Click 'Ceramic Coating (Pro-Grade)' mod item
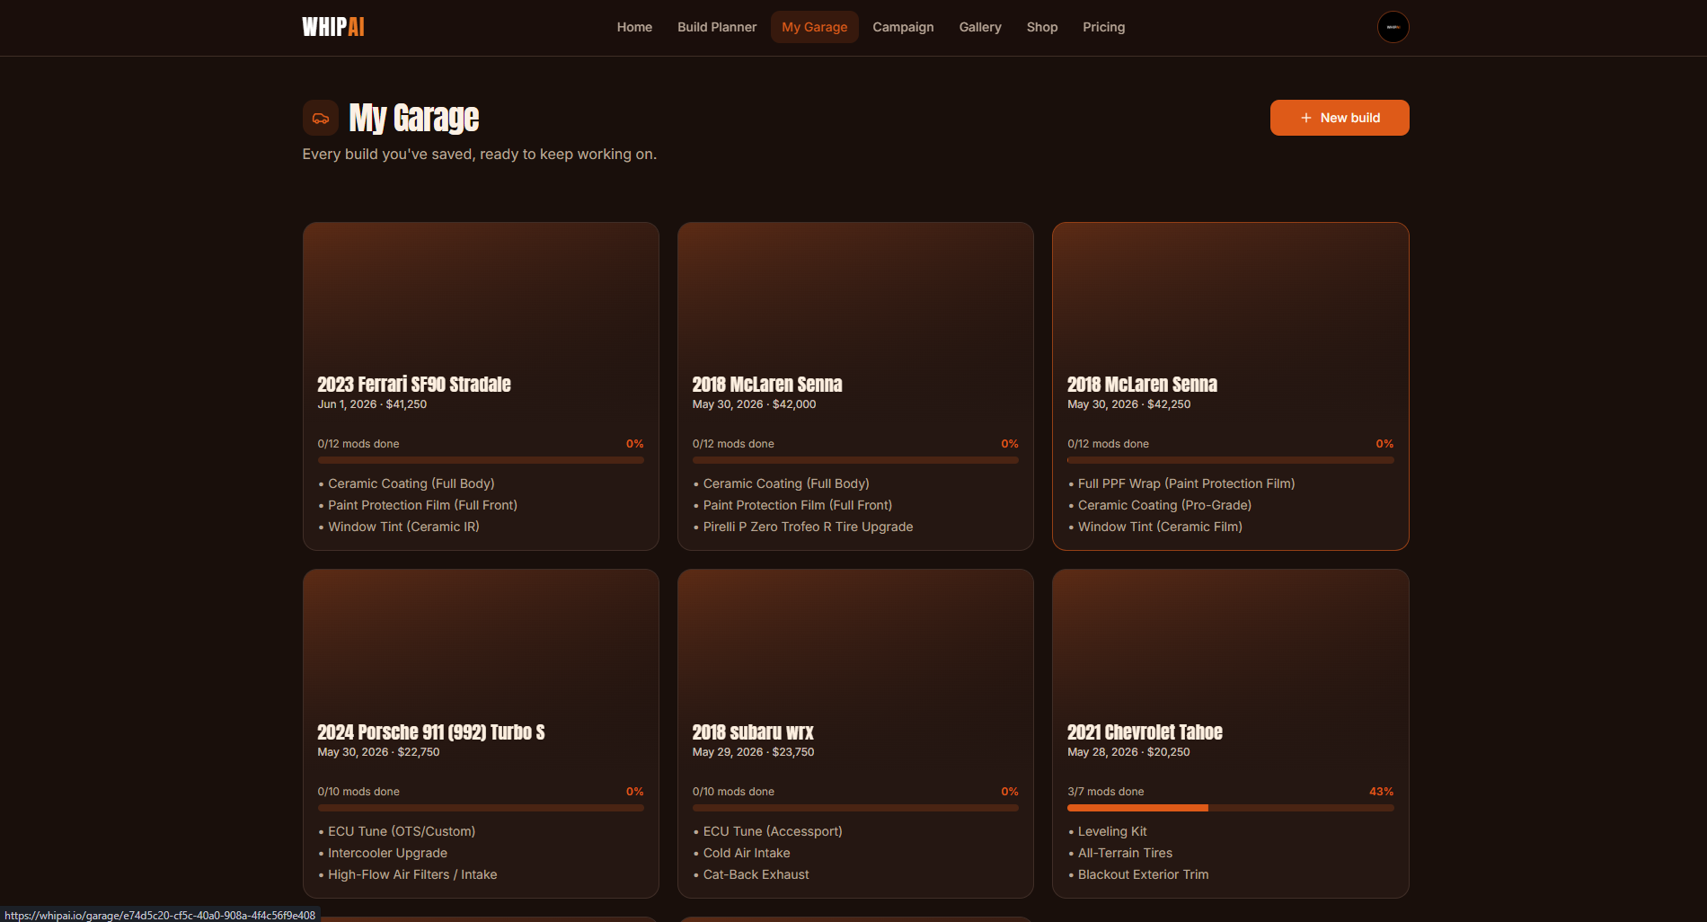Image resolution: width=1707 pixels, height=922 pixels. (1164, 505)
